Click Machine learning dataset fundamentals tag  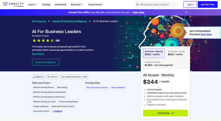[49, 92]
